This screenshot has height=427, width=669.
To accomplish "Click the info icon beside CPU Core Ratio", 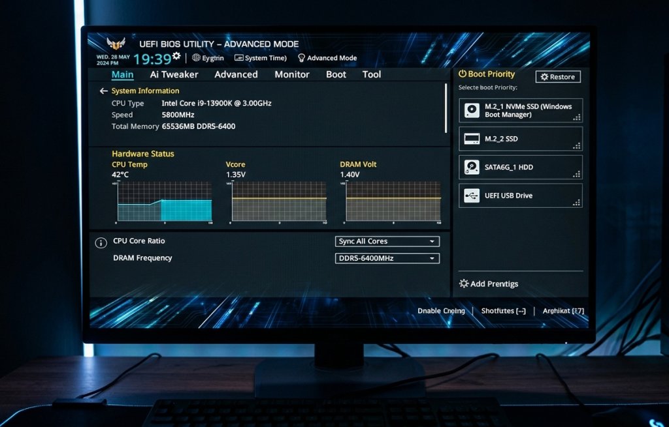I will [101, 243].
